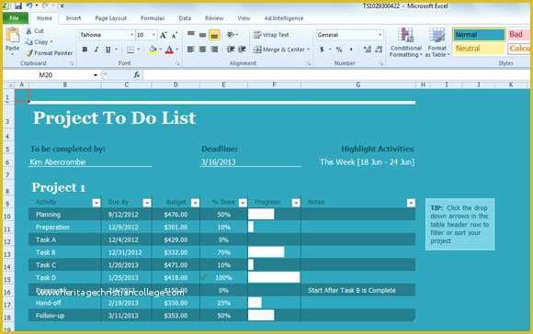Apply accounting dollar format
The height and width of the screenshot is (334, 533).
click(322, 50)
